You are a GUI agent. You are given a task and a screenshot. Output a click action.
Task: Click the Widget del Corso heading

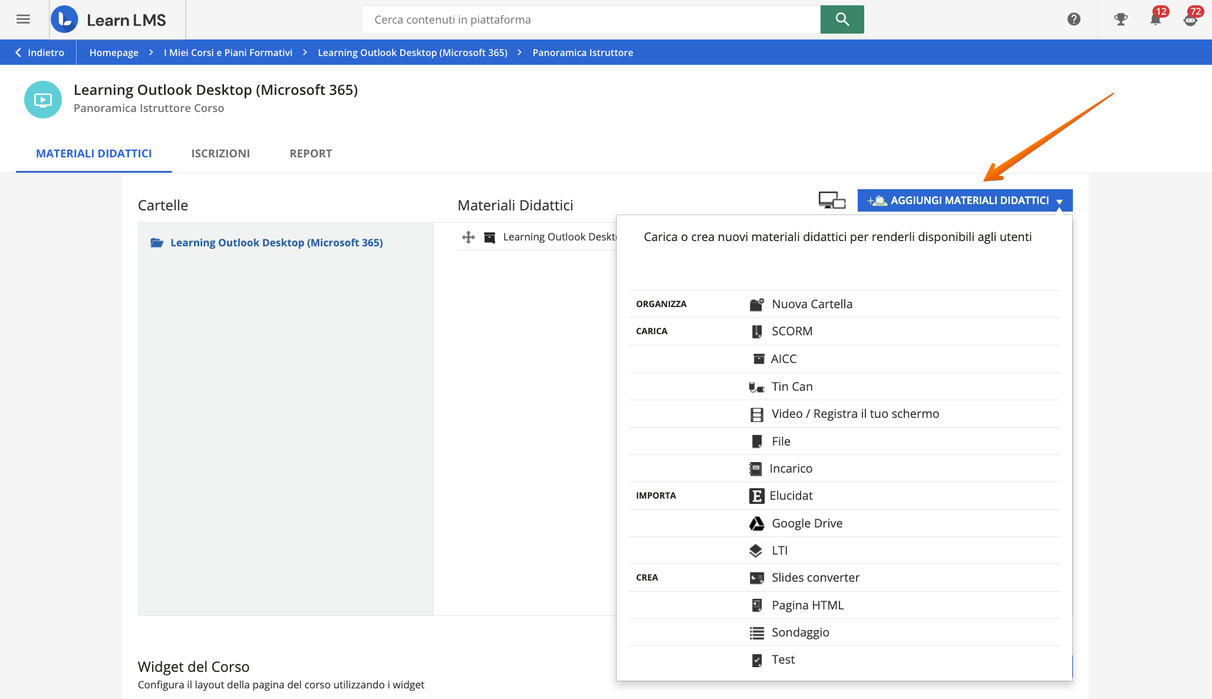pyautogui.click(x=193, y=667)
